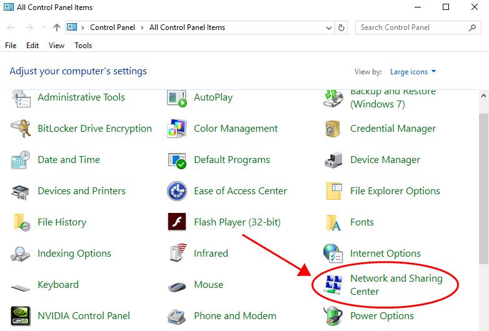The height and width of the screenshot is (331, 489).
Task: Open the Backup and Restore icon
Action: coord(333,98)
